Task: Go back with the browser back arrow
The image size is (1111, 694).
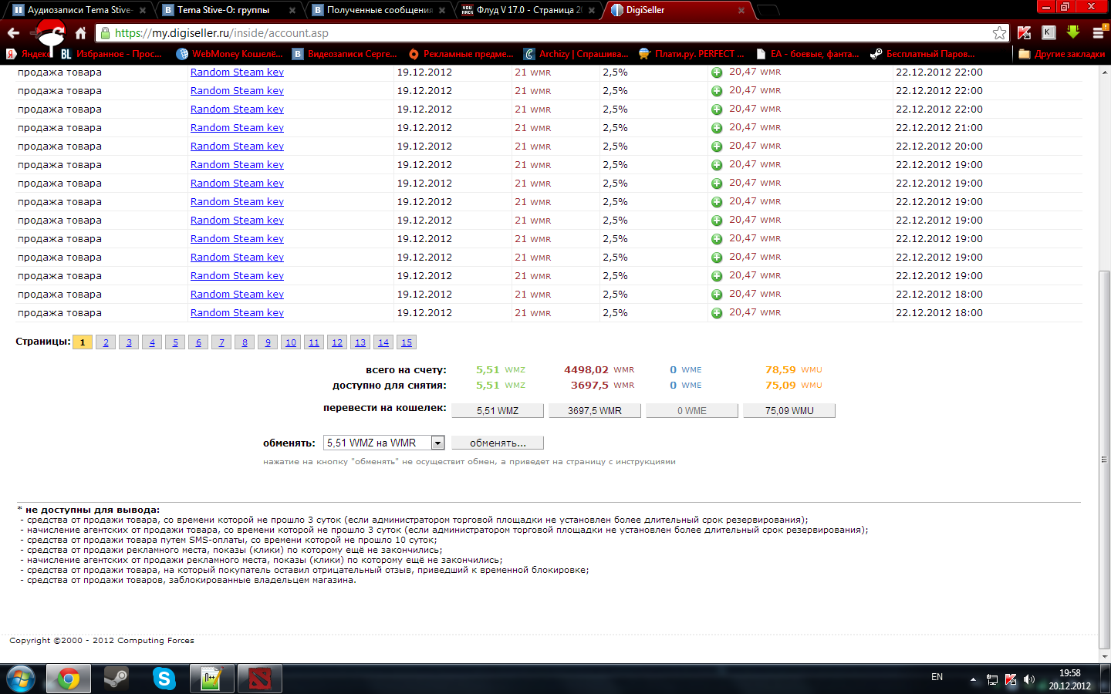Action: tap(13, 33)
